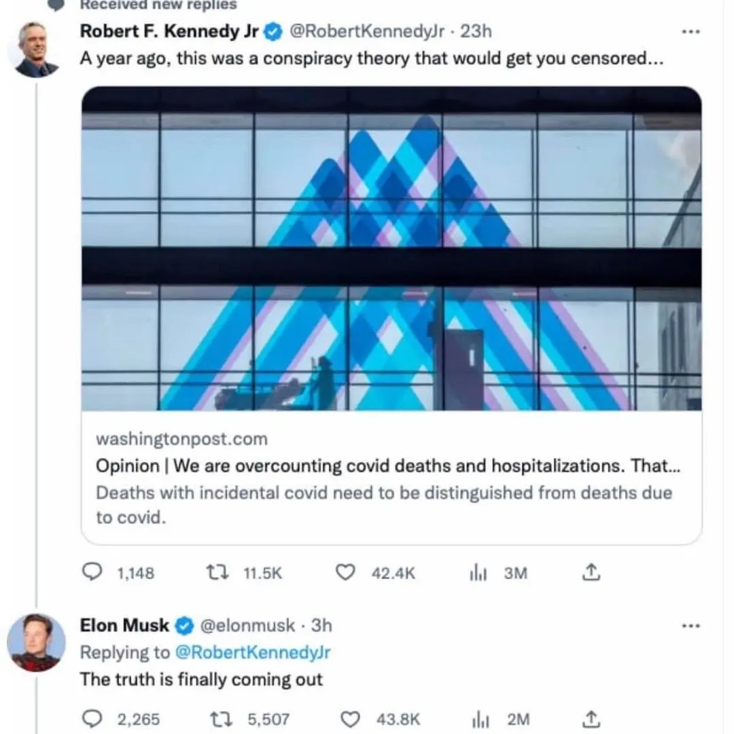This screenshot has height=734, width=734.
Task: Open more options on Elon Musk's reply
Action: point(692,625)
